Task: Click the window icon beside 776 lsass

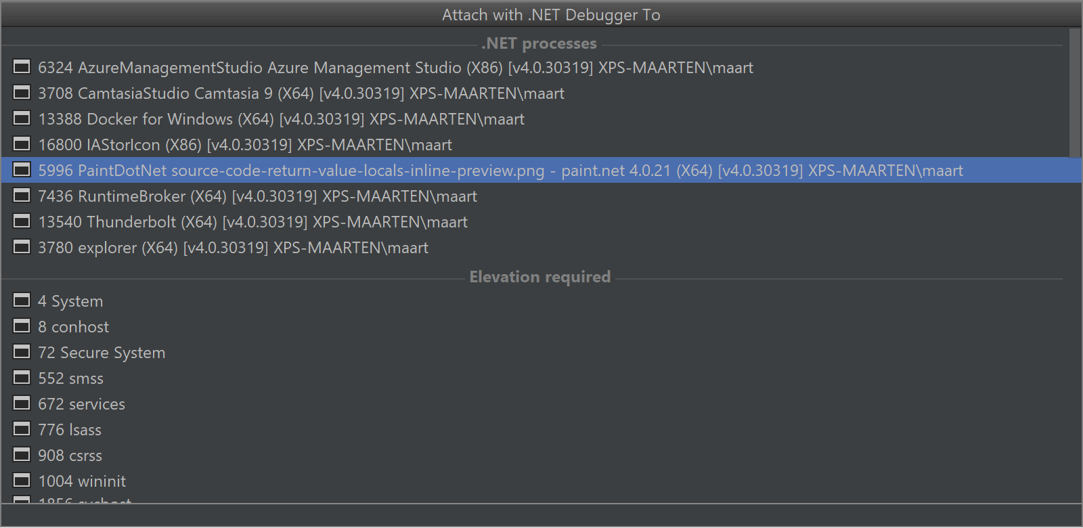Action: click(x=22, y=429)
